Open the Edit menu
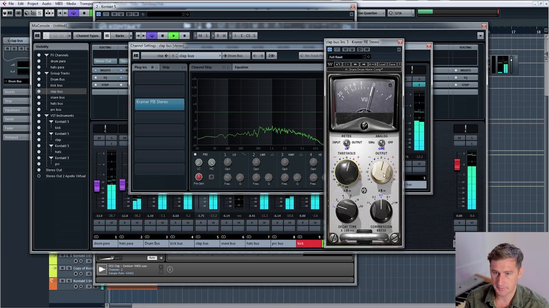Screen dimensions: 549x308 point(21,3)
